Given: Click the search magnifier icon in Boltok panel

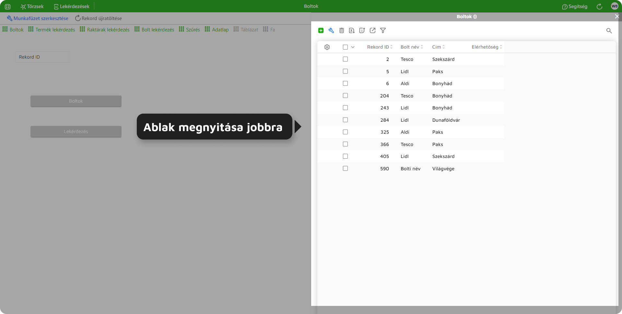Looking at the screenshot, I should pyautogui.click(x=609, y=30).
